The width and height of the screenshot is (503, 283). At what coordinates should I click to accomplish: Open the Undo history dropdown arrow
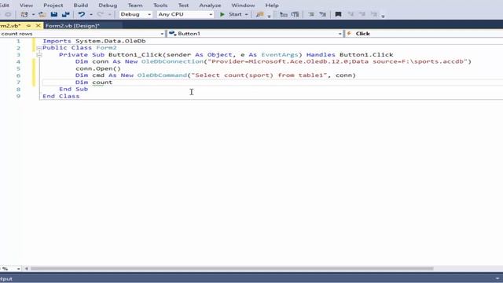(91, 14)
